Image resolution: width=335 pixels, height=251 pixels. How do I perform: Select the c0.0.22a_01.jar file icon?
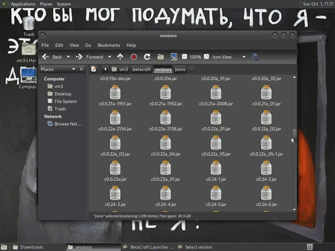click(x=216, y=117)
